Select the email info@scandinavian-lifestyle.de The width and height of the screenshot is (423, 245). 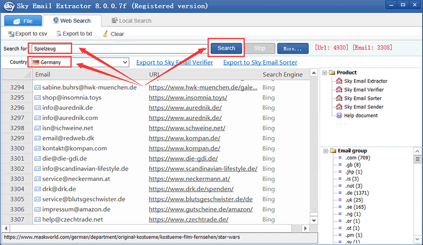pyautogui.click(x=85, y=169)
